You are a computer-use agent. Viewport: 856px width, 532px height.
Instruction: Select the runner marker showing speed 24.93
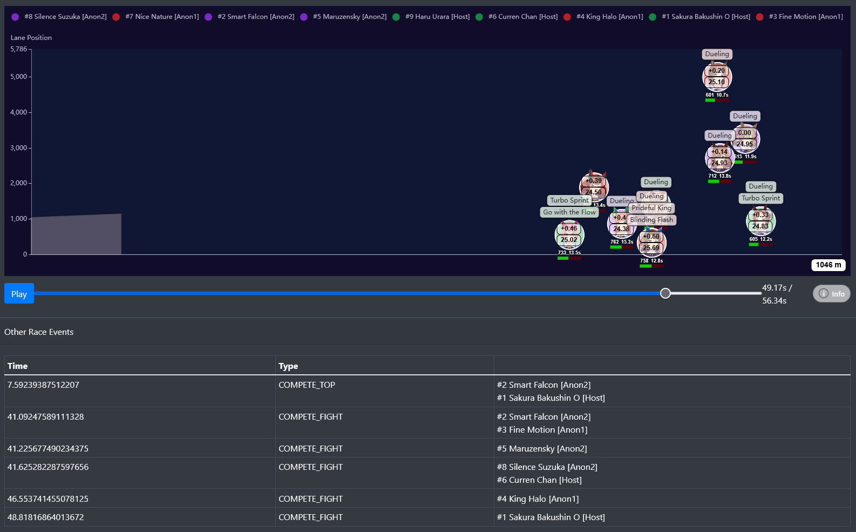tap(719, 158)
